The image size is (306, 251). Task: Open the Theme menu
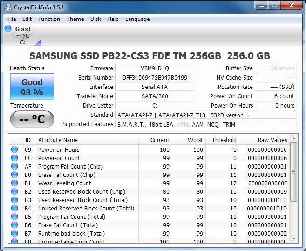pyautogui.click(x=75, y=19)
